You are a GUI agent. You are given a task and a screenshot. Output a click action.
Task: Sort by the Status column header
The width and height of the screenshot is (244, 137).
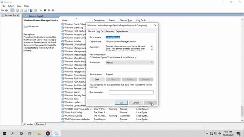112,20
